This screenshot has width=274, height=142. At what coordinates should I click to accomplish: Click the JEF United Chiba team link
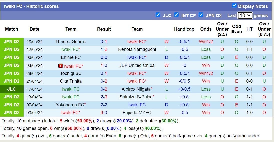(137, 65)
